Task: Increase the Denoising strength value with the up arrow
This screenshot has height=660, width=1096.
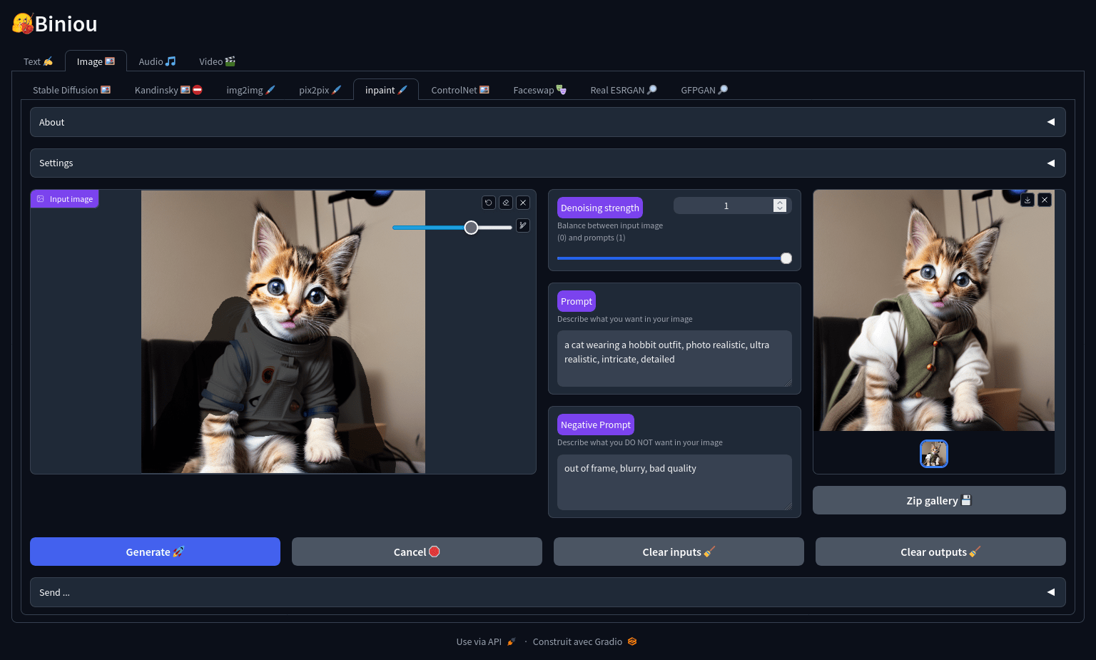Action: pos(780,203)
